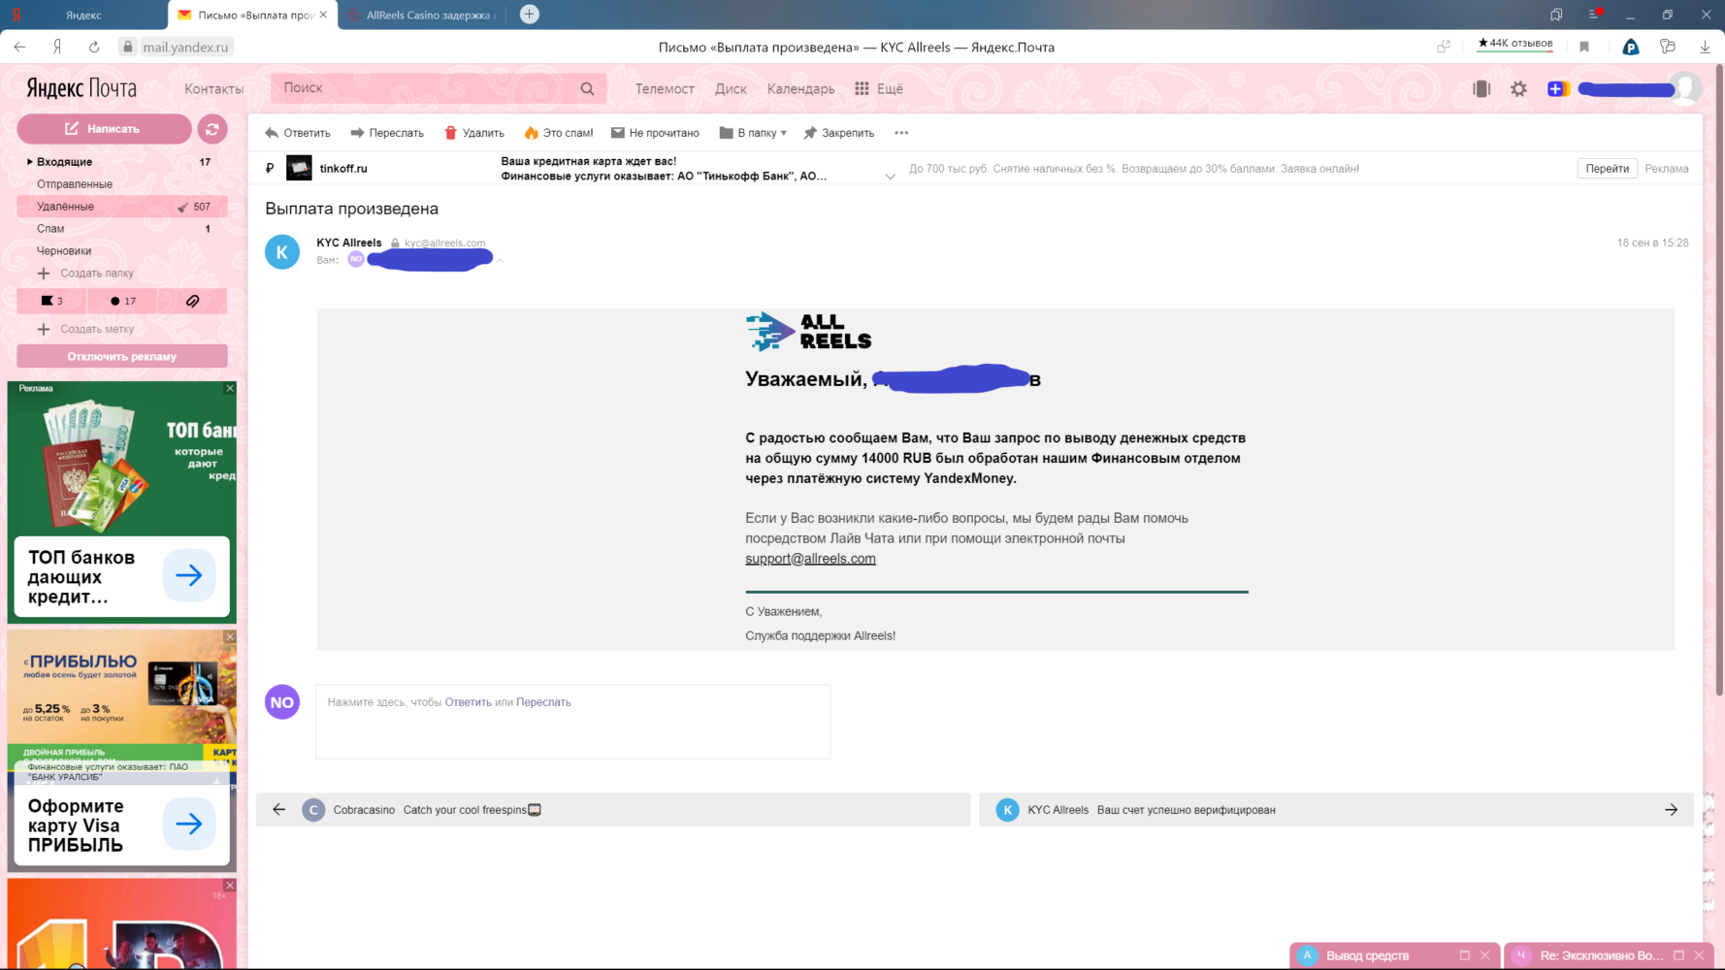Close the Письмо «Выплата browser tab
The height and width of the screenshot is (970, 1725).
coord(323,15)
